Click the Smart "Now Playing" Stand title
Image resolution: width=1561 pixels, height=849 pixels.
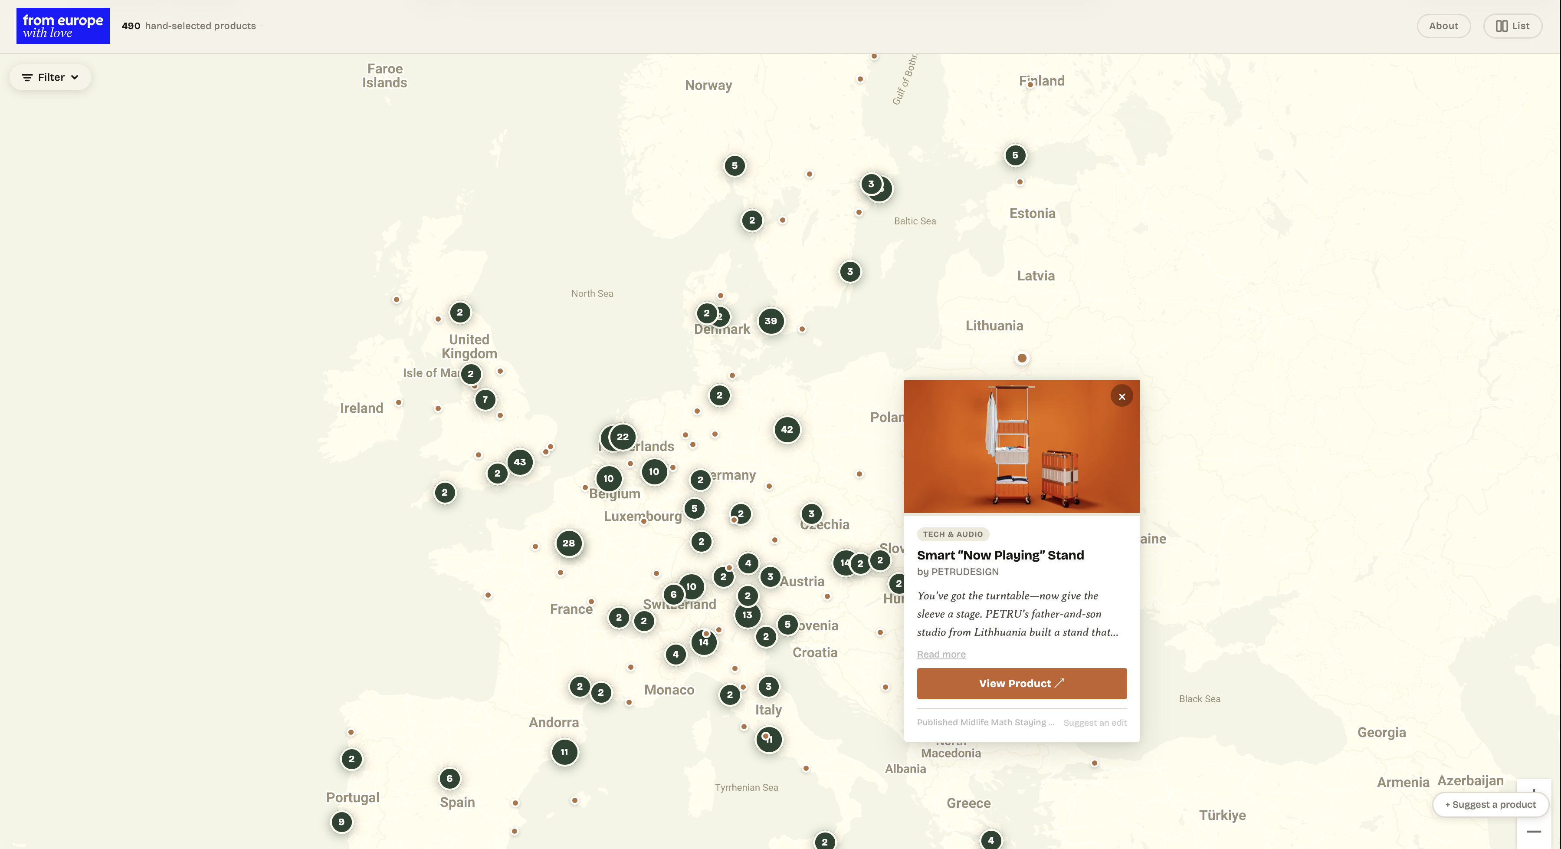pos(1000,556)
